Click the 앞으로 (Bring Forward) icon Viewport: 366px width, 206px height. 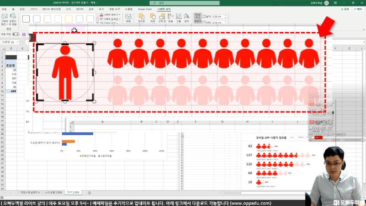pos(141,19)
